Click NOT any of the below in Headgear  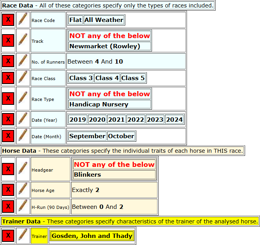pyautogui.click(x=114, y=165)
